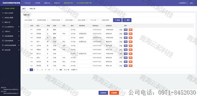
Task: Check the checkbox for row number 111
Action: [26, 30]
